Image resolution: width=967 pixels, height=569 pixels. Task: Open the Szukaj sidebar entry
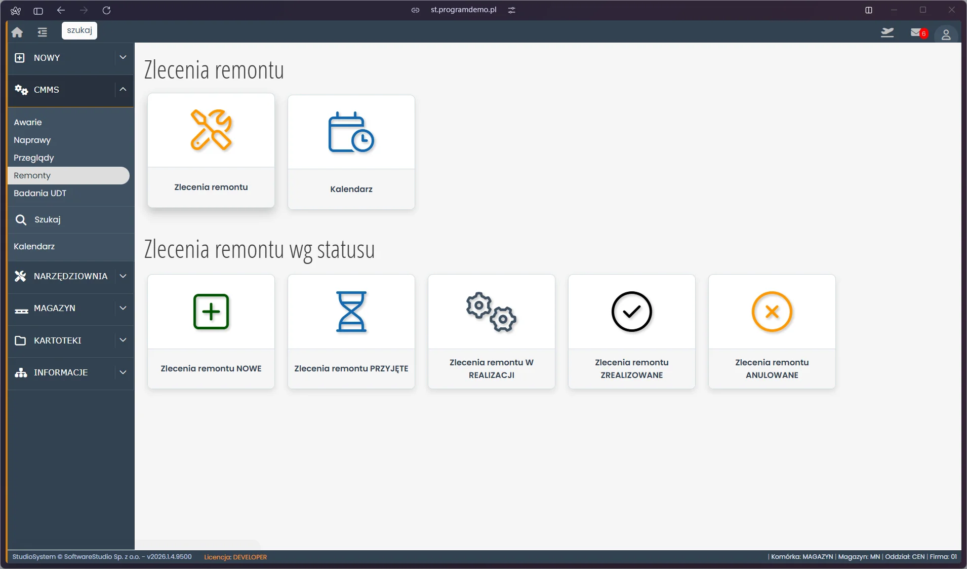(47, 219)
